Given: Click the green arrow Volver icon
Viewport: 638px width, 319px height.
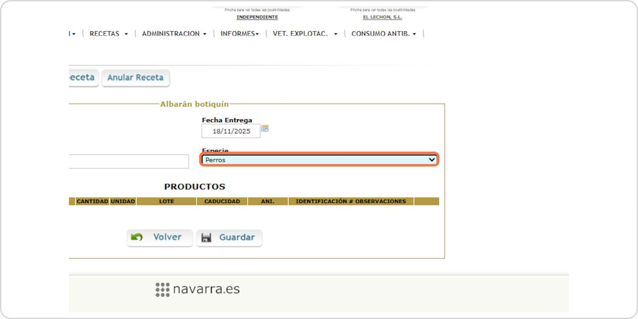Looking at the screenshot, I should [x=137, y=237].
